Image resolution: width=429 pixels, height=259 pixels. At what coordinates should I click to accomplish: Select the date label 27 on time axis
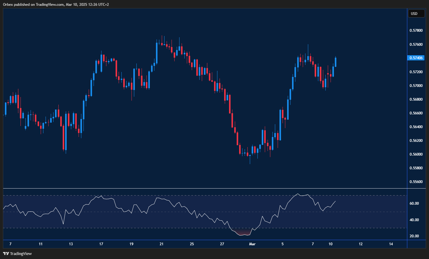(x=222, y=244)
